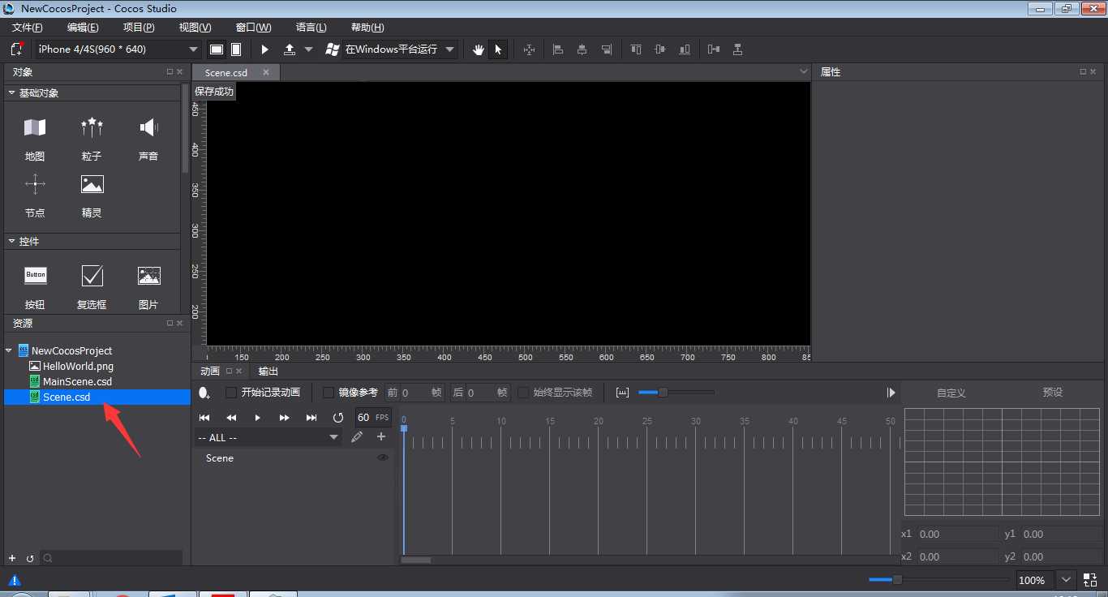Select the hand pan tool
The height and width of the screenshot is (597, 1108).
pos(479,49)
